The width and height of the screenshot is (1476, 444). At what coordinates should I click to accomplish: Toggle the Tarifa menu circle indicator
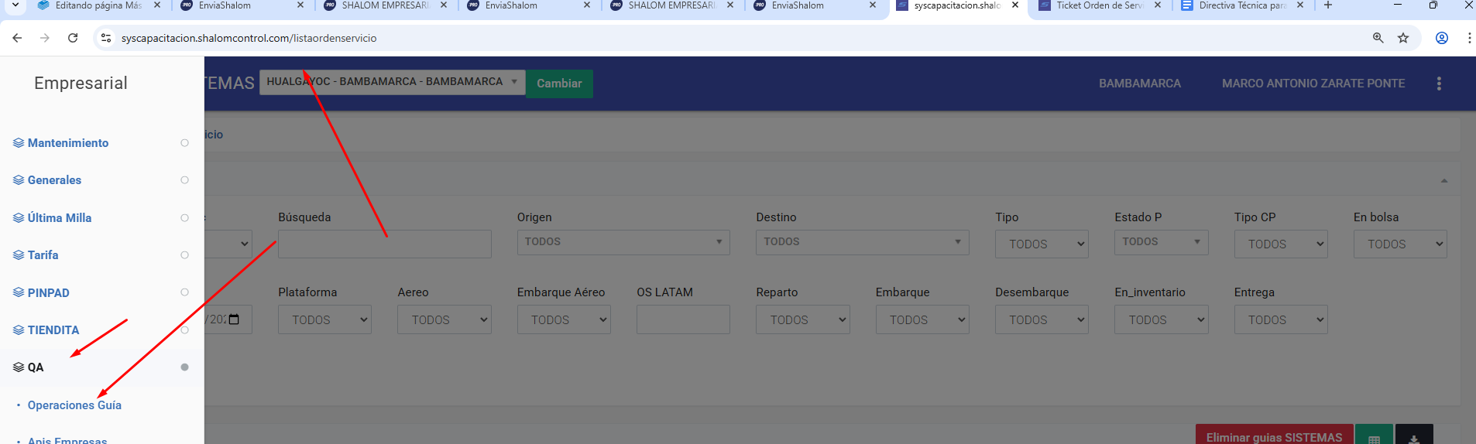coord(184,255)
